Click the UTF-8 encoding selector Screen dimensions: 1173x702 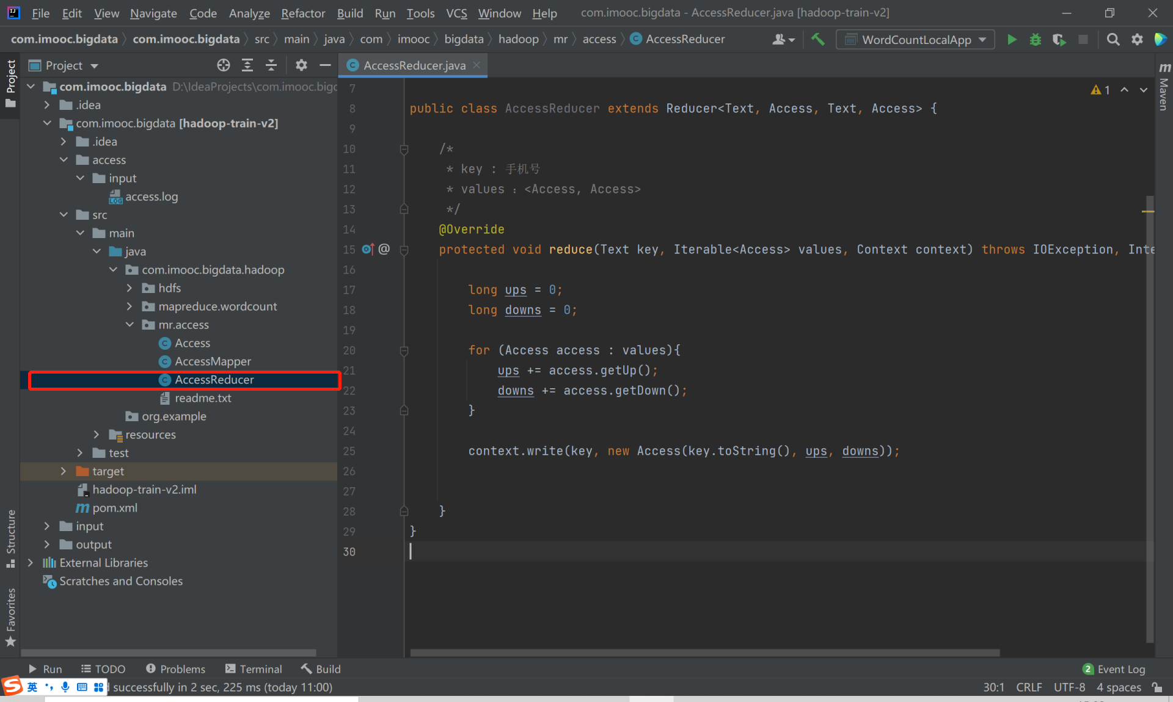(1069, 687)
